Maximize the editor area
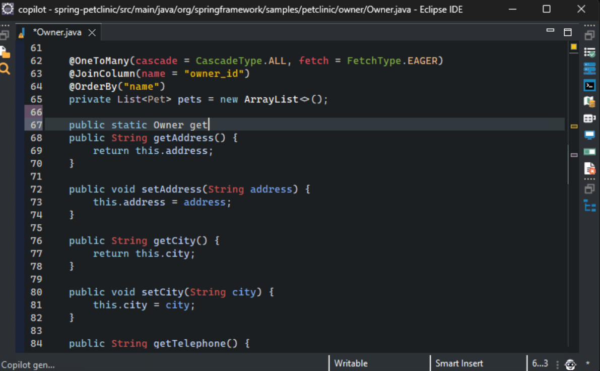This screenshot has height=371, width=600. (568, 31)
